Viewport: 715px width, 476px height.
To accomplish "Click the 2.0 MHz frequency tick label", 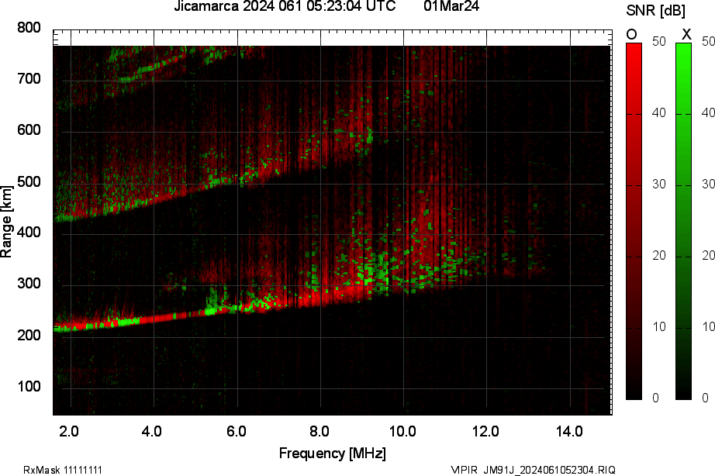I will 69,431.
